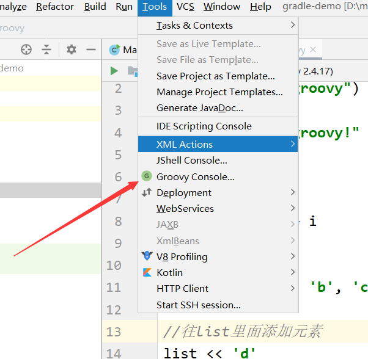368x359 pixels.
Task: Open the Refactor menu in menu bar
Action: click(x=55, y=7)
